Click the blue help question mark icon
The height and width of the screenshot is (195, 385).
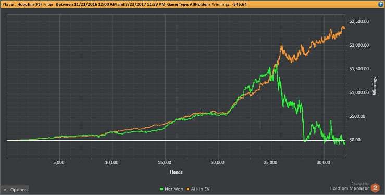[x=381, y=4]
